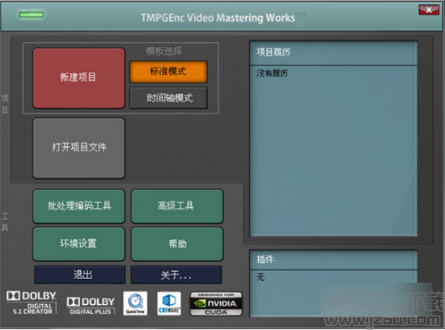The image size is (445, 330).
Task: Click the 帮助 button
Action: click(177, 243)
